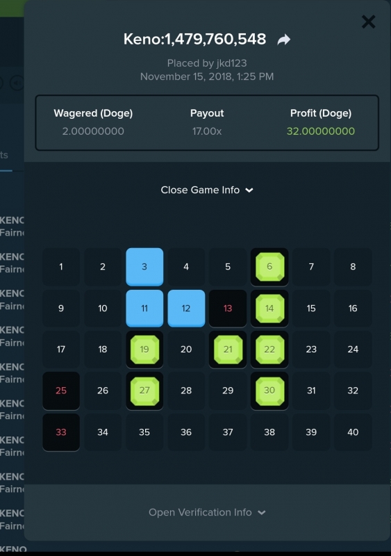Click the Payout label

click(x=207, y=113)
